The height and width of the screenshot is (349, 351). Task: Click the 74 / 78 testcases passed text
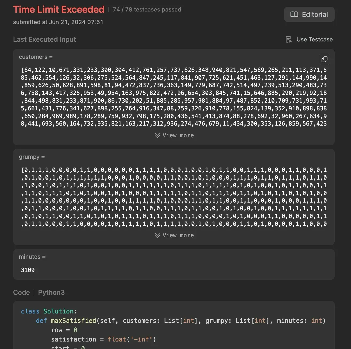(x=147, y=10)
